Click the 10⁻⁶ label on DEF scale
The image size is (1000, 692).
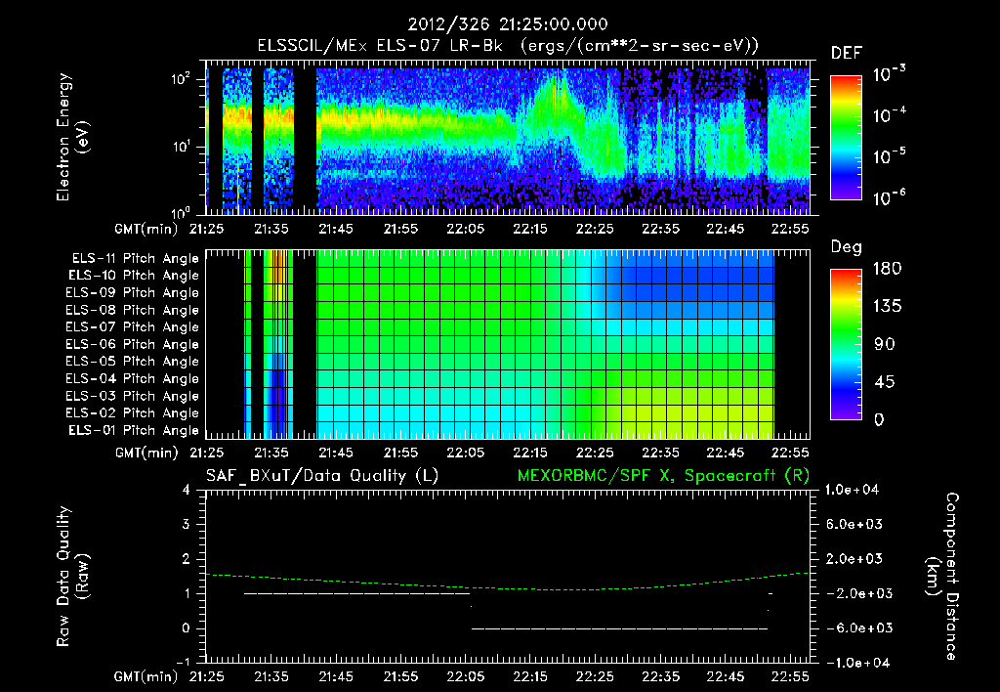coord(890,197)
